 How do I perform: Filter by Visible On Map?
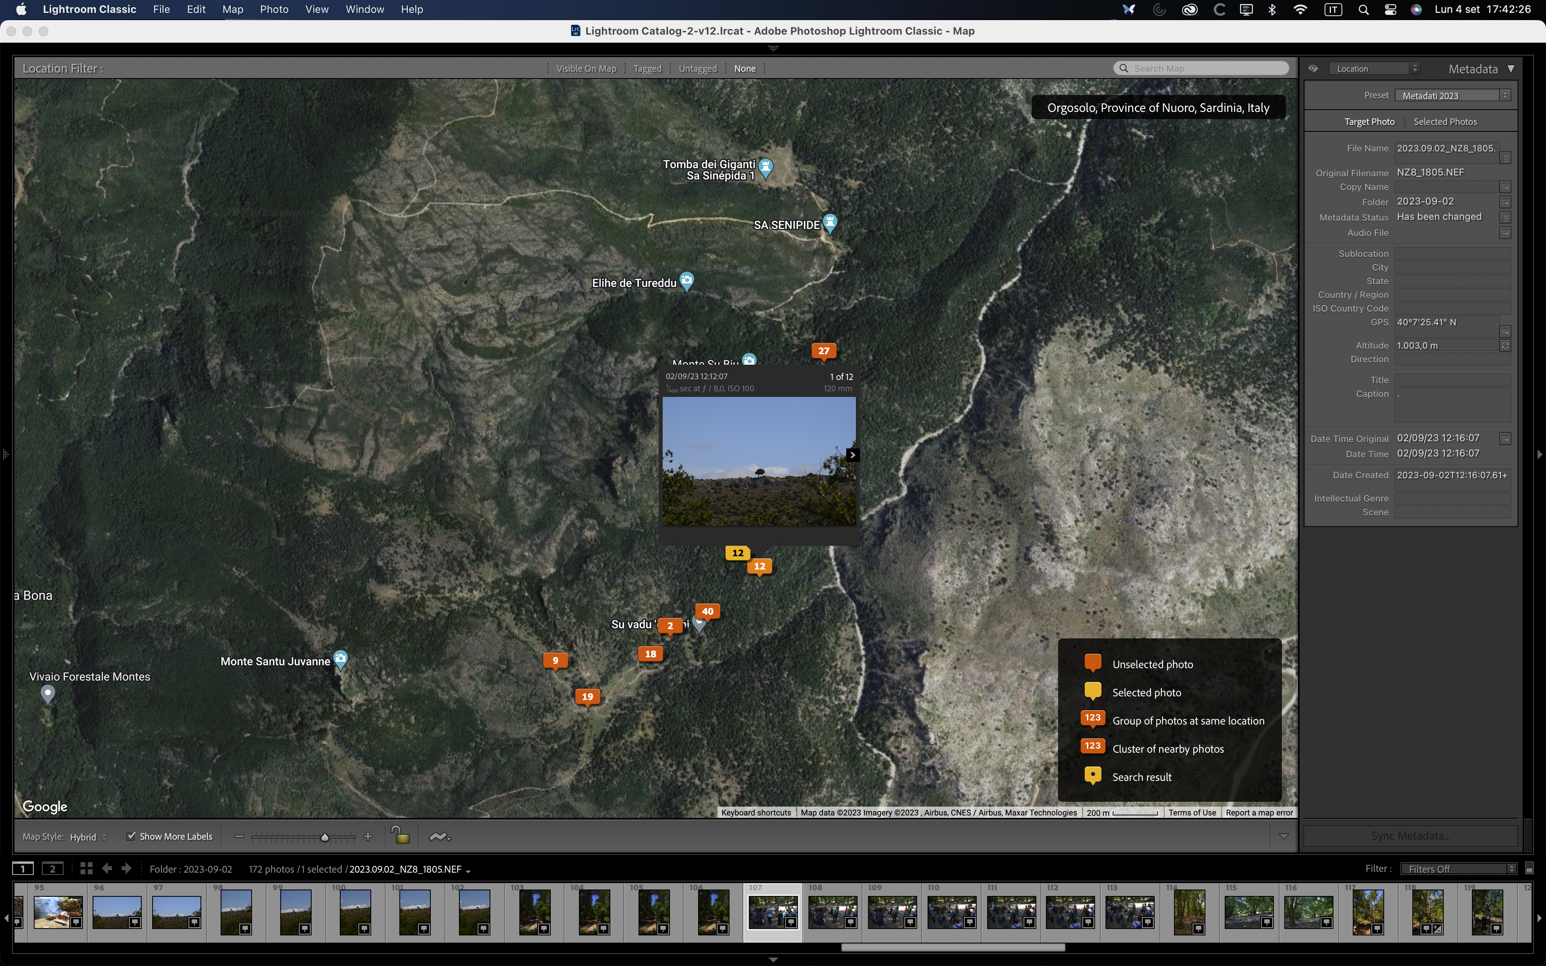[586, 68]
